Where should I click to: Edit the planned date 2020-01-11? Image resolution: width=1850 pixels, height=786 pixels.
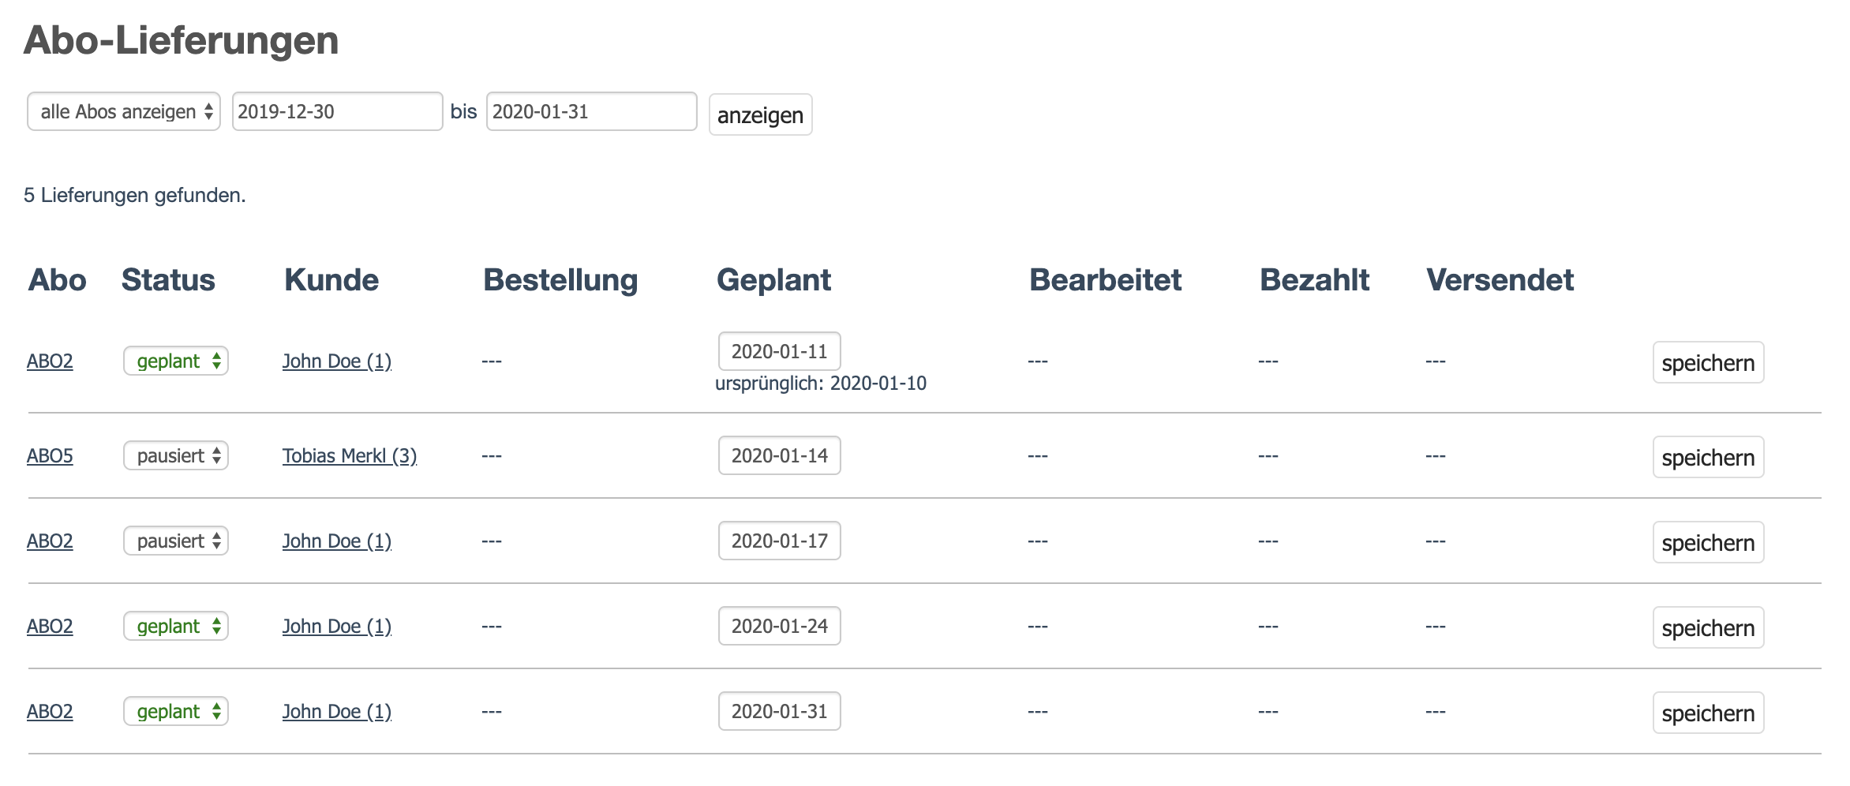pyautogui.click(x=779, y=351)
